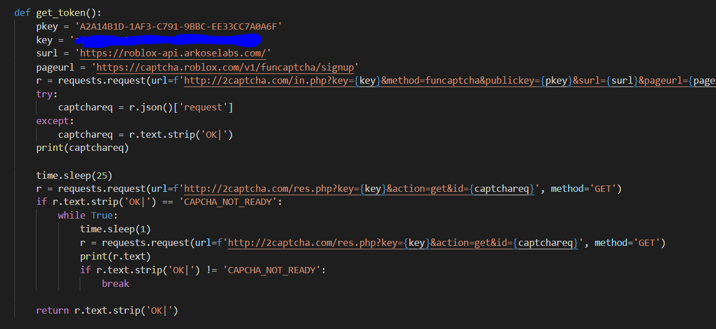The image size is (716, 329).
Task: Click the 'while True:' statement
Action: (88, 216)
